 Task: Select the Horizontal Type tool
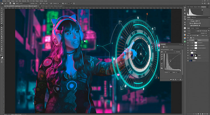pos(2,42)
